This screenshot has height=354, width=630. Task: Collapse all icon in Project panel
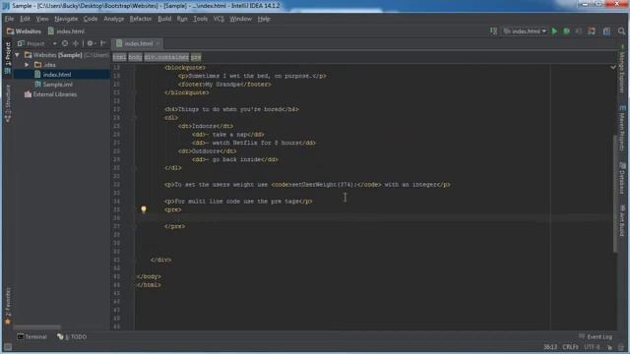pos(75,43)
